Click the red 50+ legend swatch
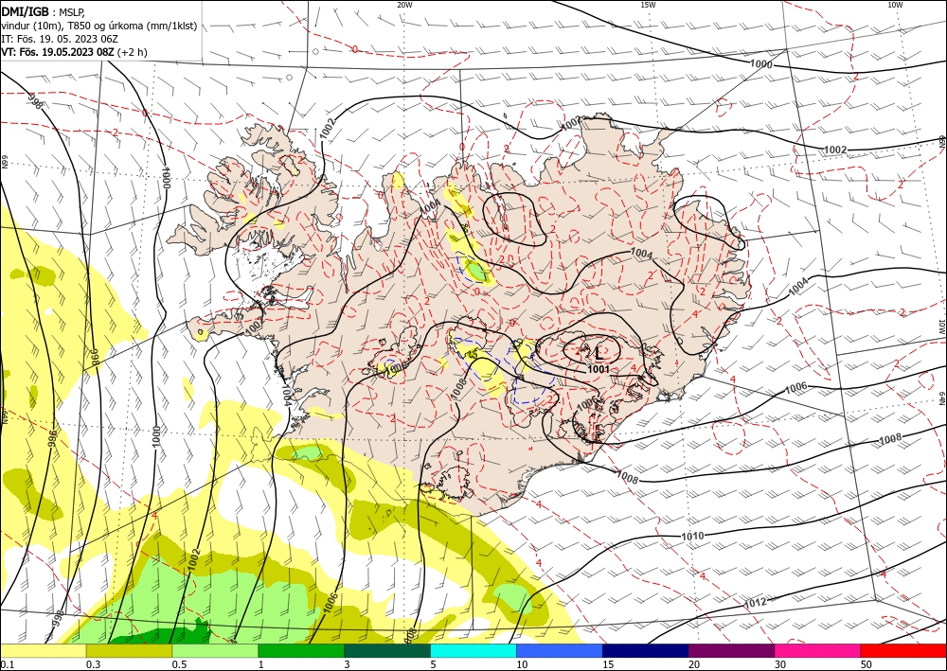The image size is (947, 671). pyautogui.click(x=903, y=651)
